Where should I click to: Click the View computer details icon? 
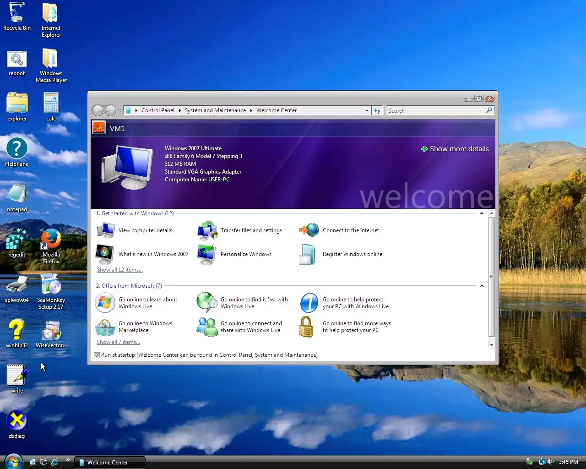tap(106, 230)
